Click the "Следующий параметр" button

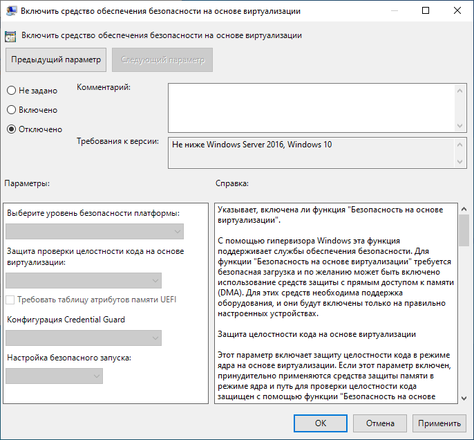point(162,59)
